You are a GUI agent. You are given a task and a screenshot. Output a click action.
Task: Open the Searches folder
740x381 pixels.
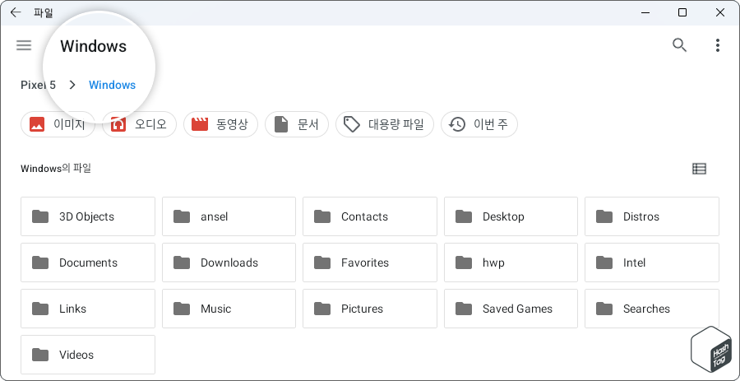(652, 309)
